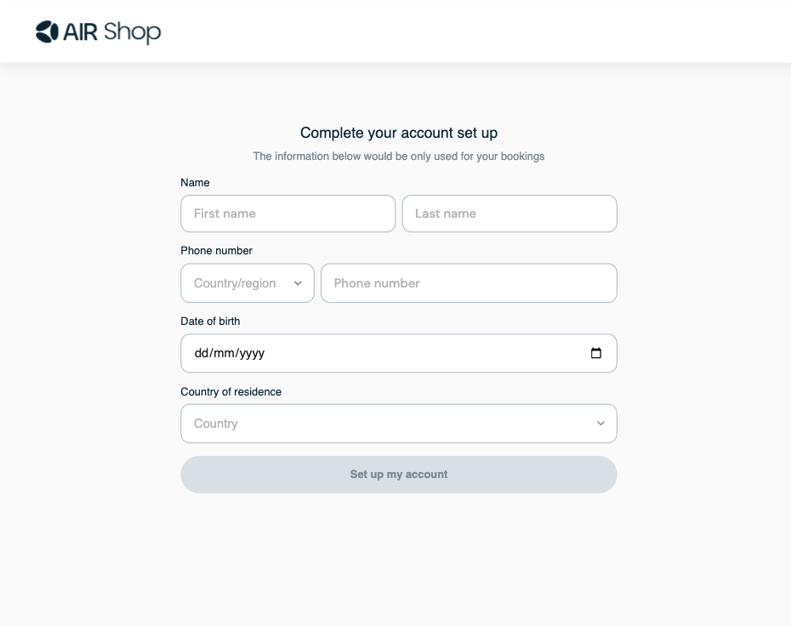Click the Date of birth label

coord(210,322)
